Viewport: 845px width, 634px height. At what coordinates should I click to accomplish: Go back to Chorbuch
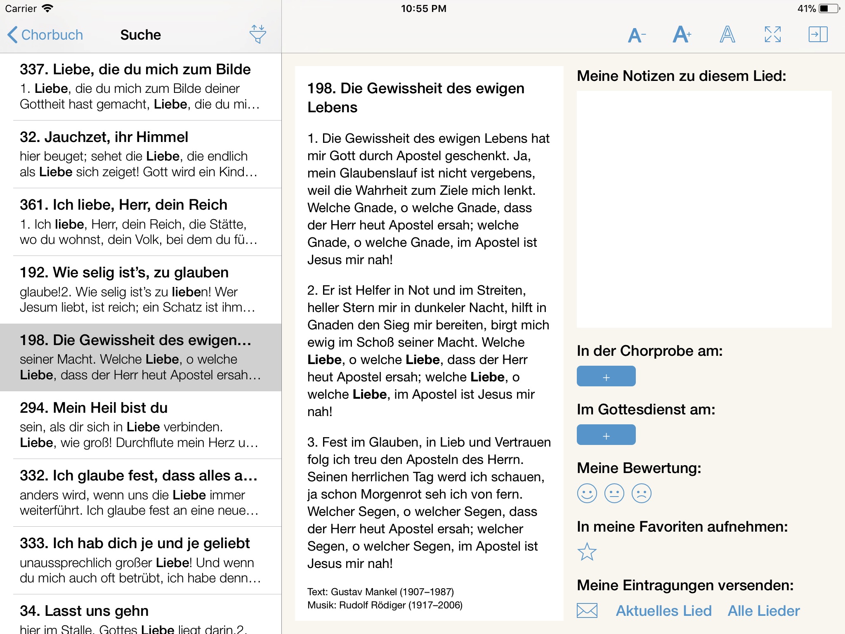45,35
